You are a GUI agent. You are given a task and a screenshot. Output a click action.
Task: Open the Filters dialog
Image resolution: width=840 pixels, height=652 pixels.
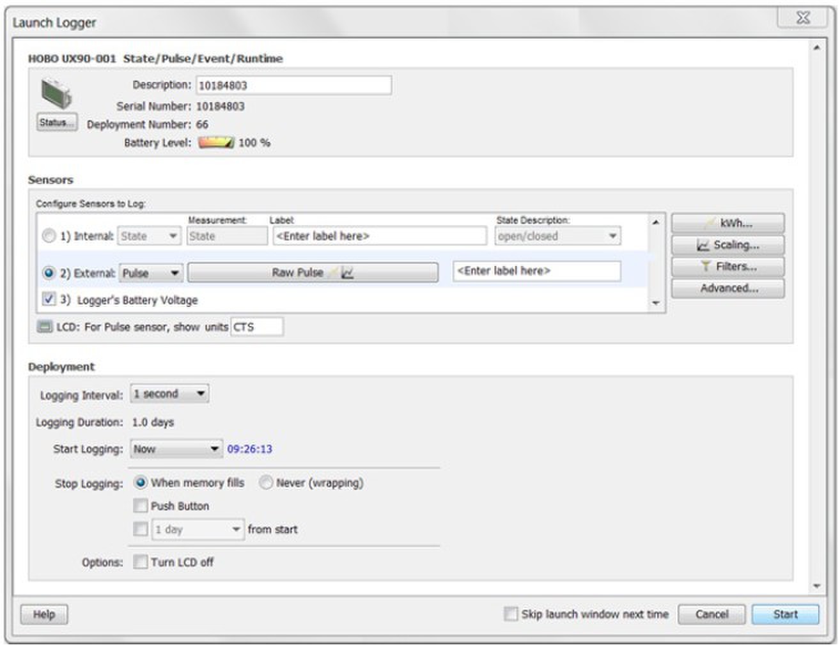tap(727, 267)
